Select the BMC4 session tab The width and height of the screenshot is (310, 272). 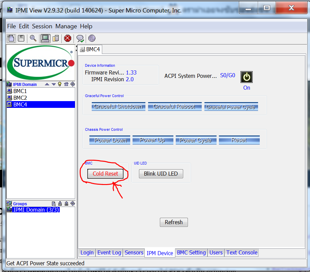(90, 50)
